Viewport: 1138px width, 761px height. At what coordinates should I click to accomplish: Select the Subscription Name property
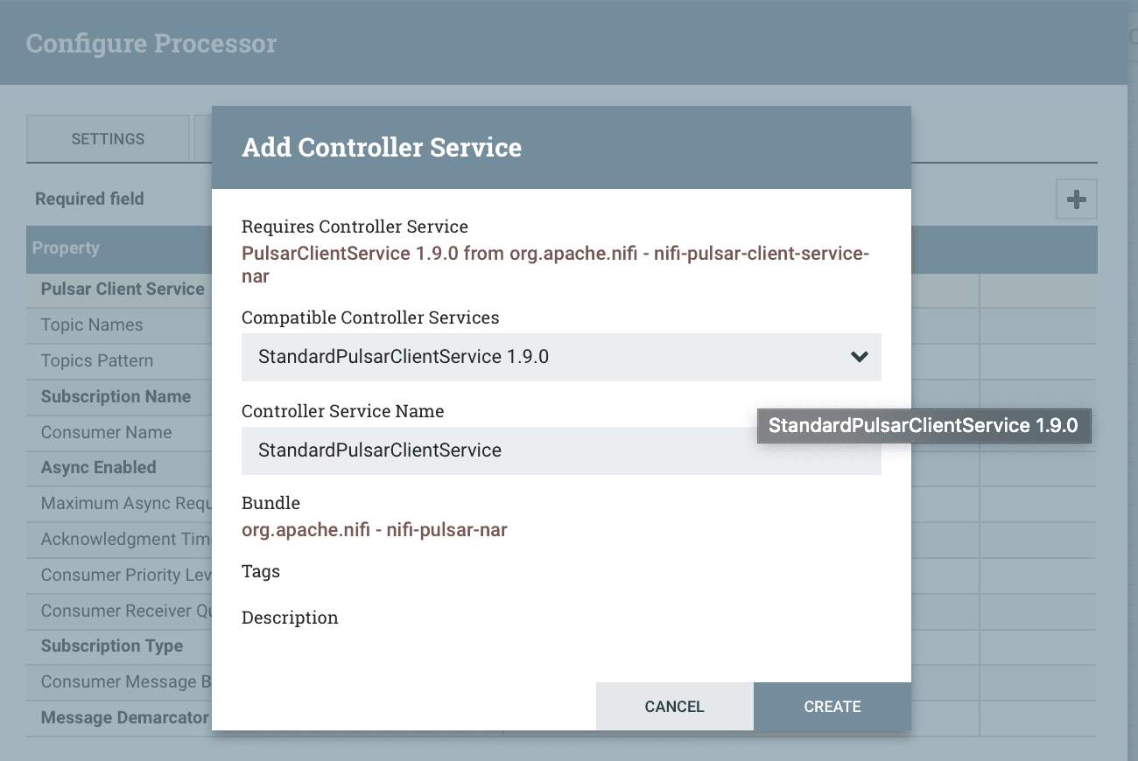tap(116, 397)
